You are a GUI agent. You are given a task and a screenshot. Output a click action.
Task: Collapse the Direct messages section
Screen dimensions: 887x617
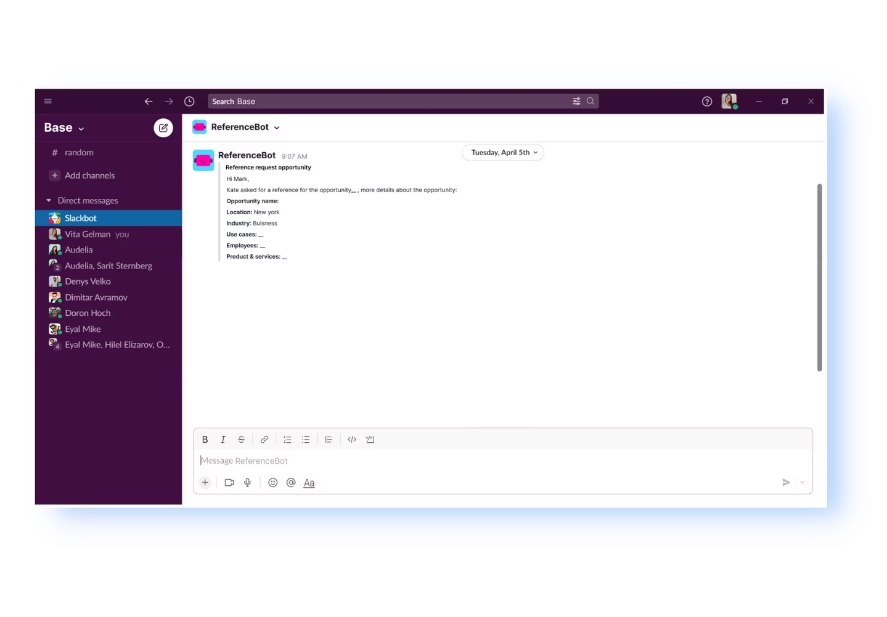tap(49, 200)
